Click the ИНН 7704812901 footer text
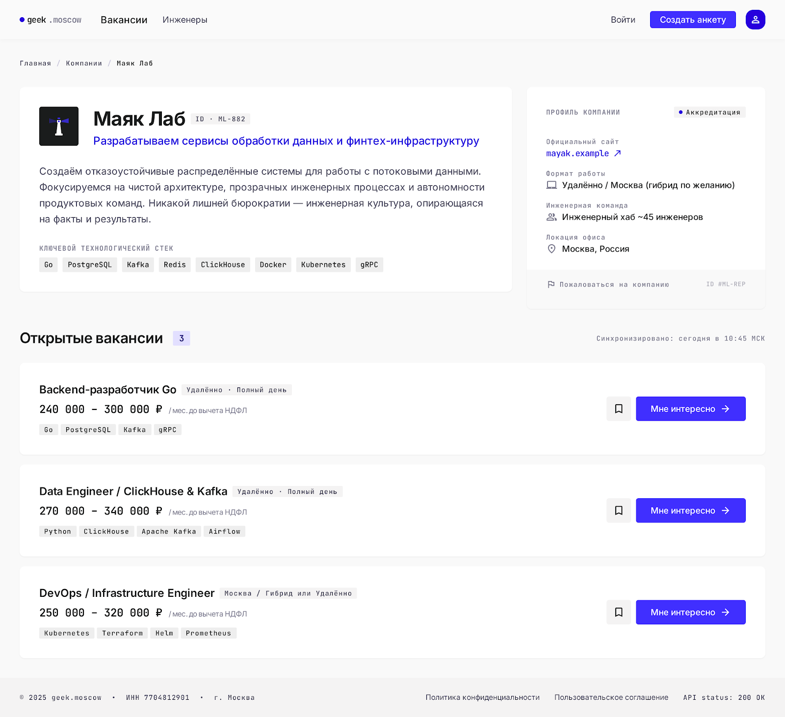This screenshot has height=717, width=785. [157, 697]
